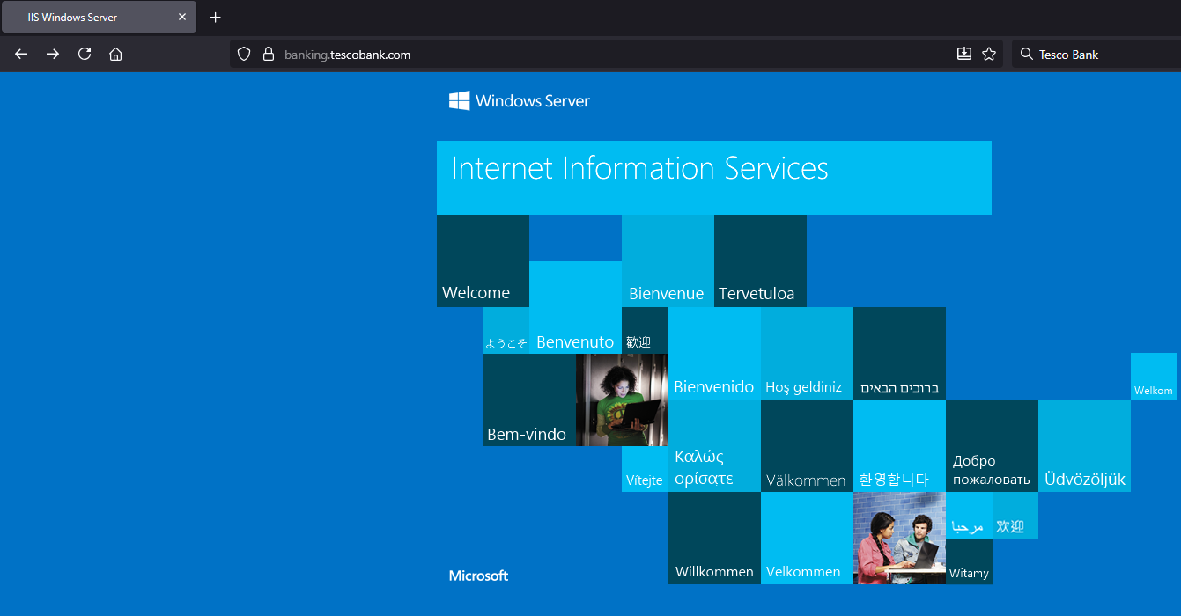Image resolution: width=1181 pixels, height=616 pixels.
Task: Click the browser back arrow
Action: (x=21, y=55)
